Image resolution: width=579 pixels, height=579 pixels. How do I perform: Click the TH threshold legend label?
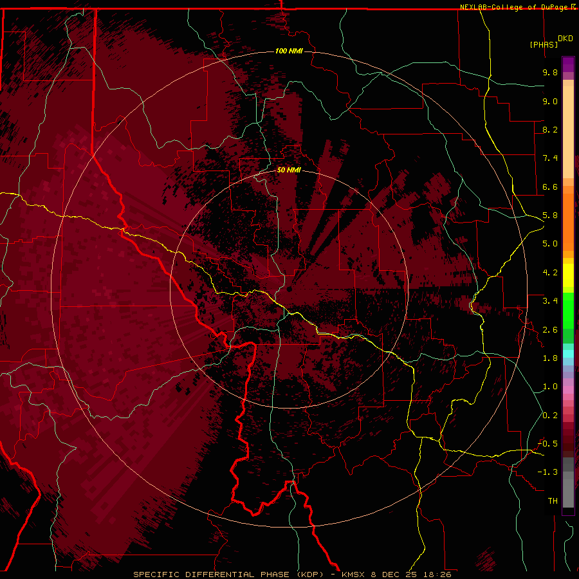coord(553,501)
